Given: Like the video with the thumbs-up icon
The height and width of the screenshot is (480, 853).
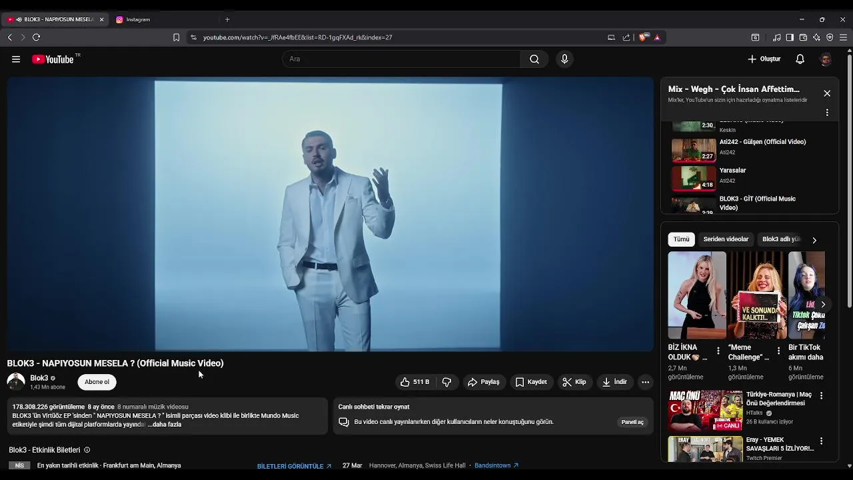Looking at the screenshot, I should 415,382.
